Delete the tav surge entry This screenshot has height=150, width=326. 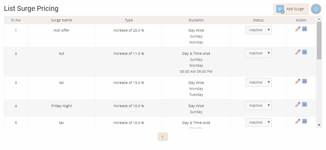coord(304,121)
